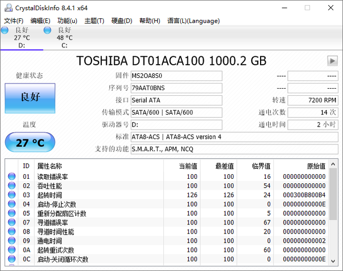Open the 主题(T) menu

(94, 21)
